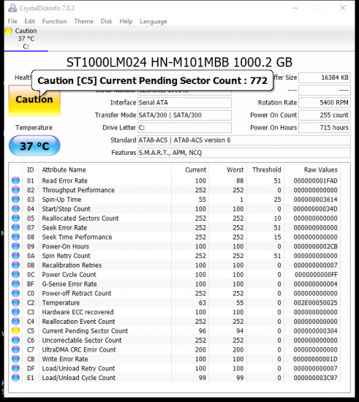Click the Threshold column header
The height and width of the screenshot is (402, 359).
click(x=267, y=170)
